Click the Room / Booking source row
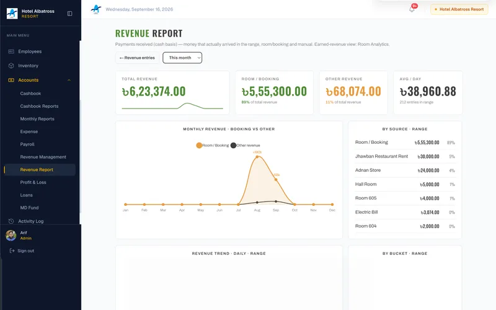The width and height of the screenshot is (496, 310). click(x=405, y=143)
